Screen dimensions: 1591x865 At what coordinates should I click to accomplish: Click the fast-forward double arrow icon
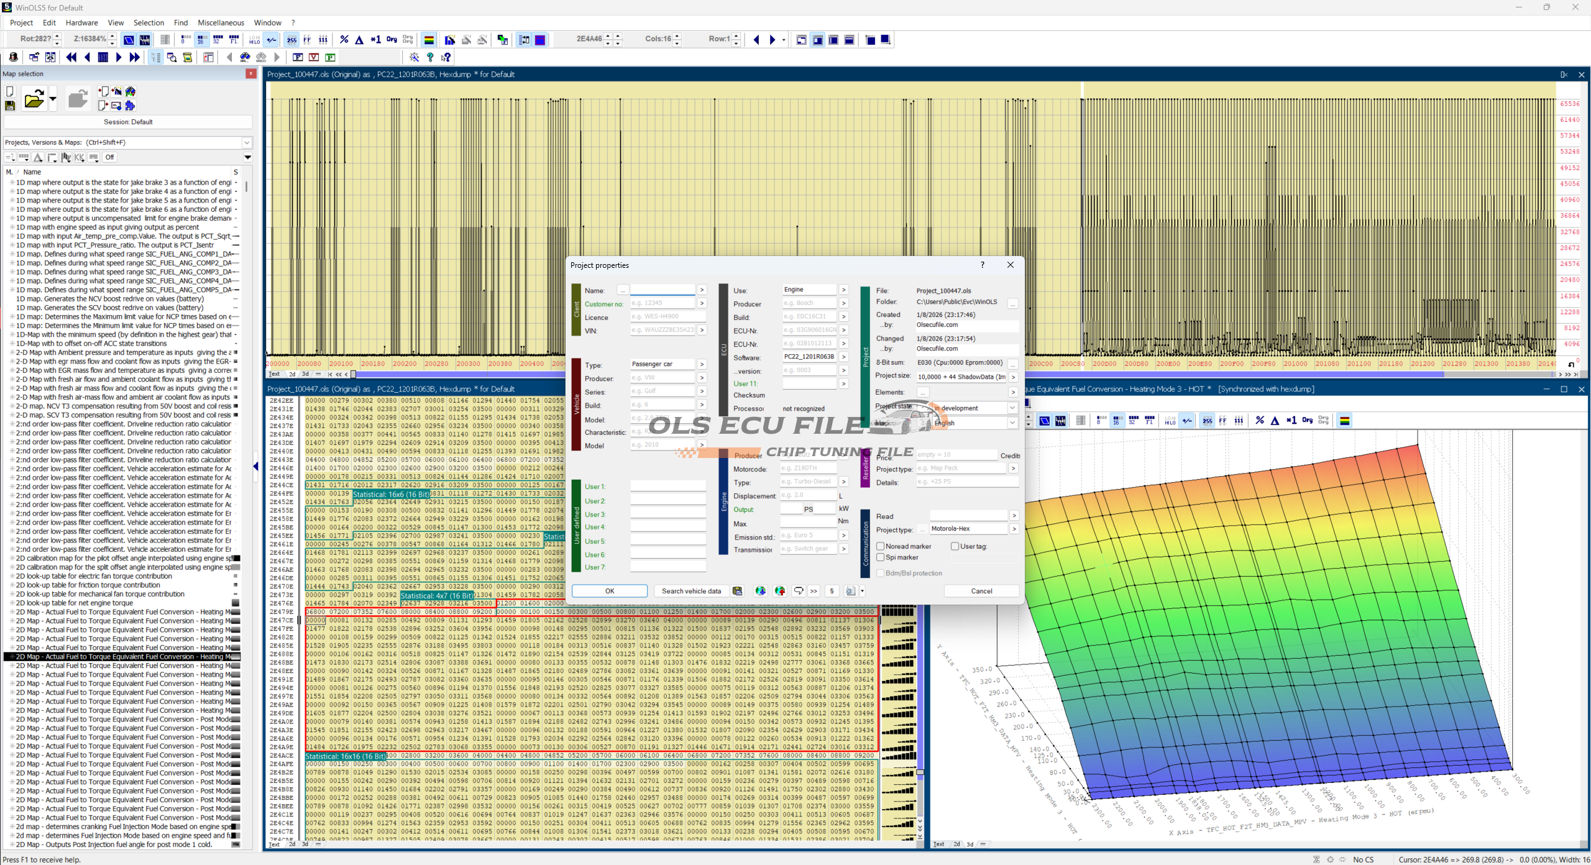(134, 57)
